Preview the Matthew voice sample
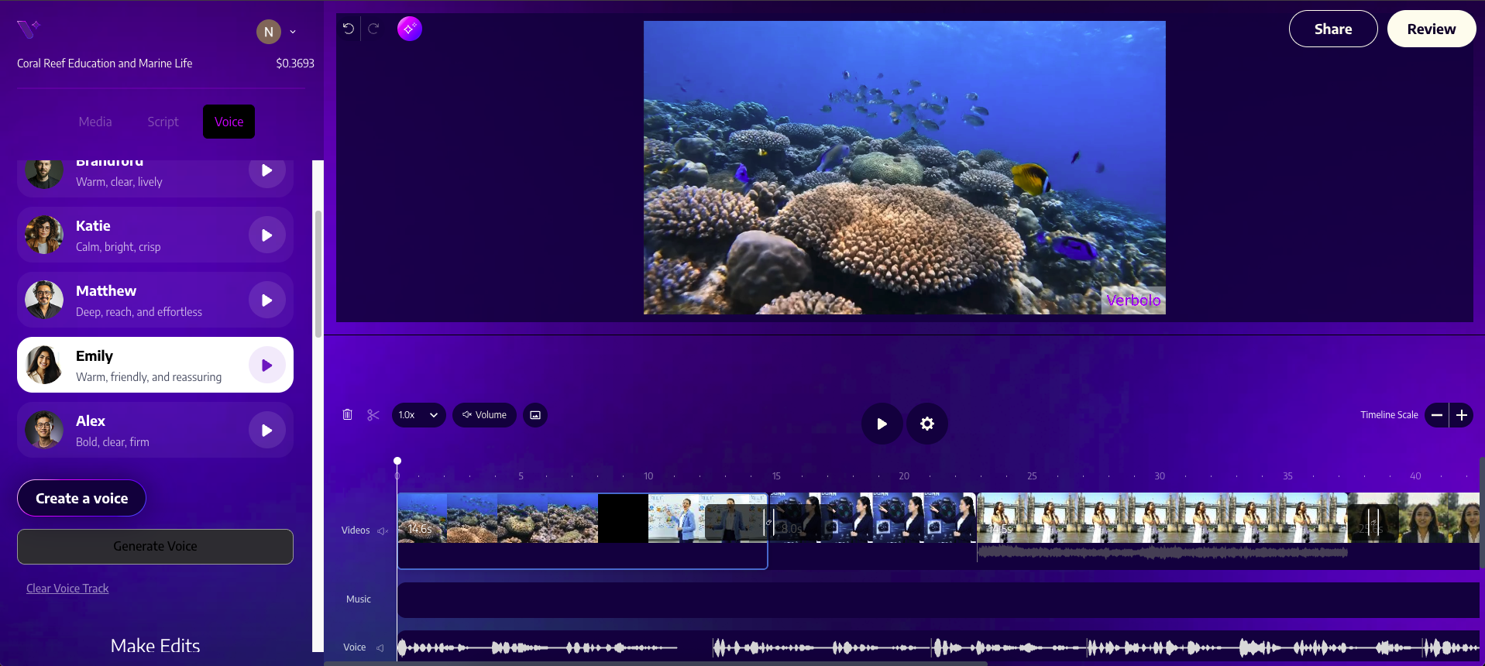Screen dimensions: 1485x666 pyautogui.click(x=266, y=300)
